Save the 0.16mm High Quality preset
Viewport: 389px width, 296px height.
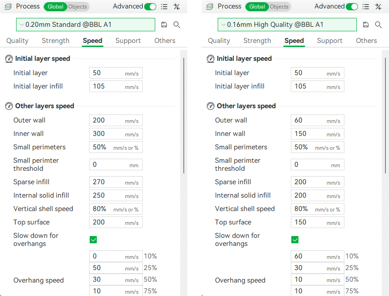[x=366, y=25]
